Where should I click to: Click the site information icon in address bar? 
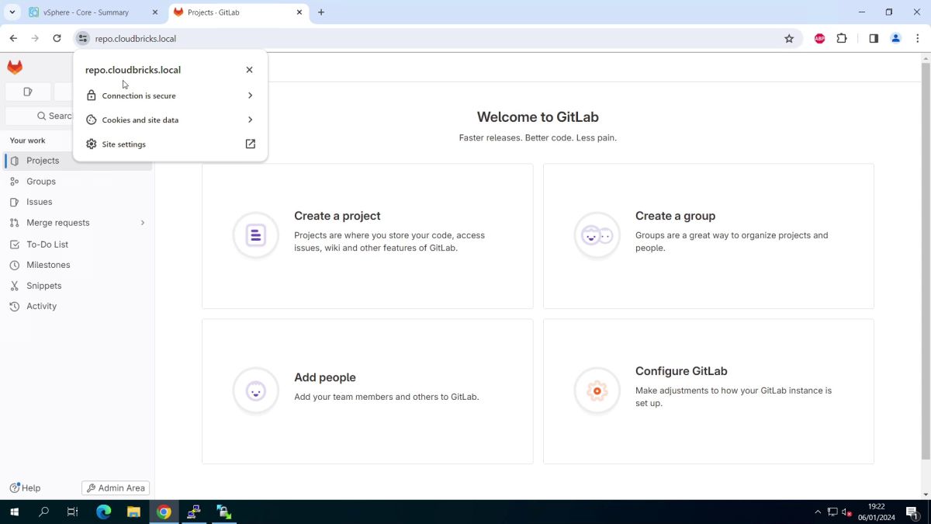pos(83,38)
